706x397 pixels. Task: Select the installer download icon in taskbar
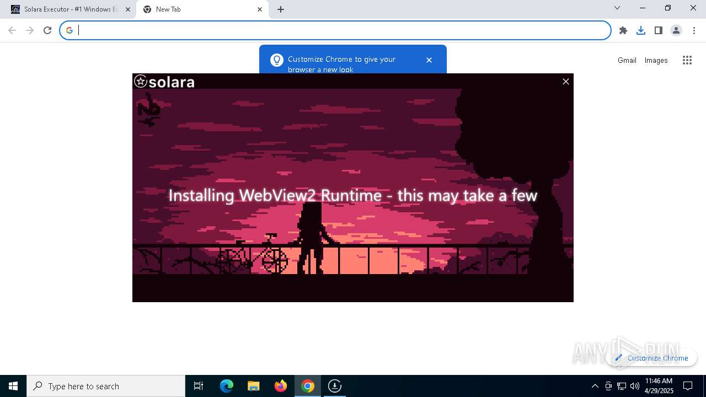pyautogui.click(x=335, y=386)
